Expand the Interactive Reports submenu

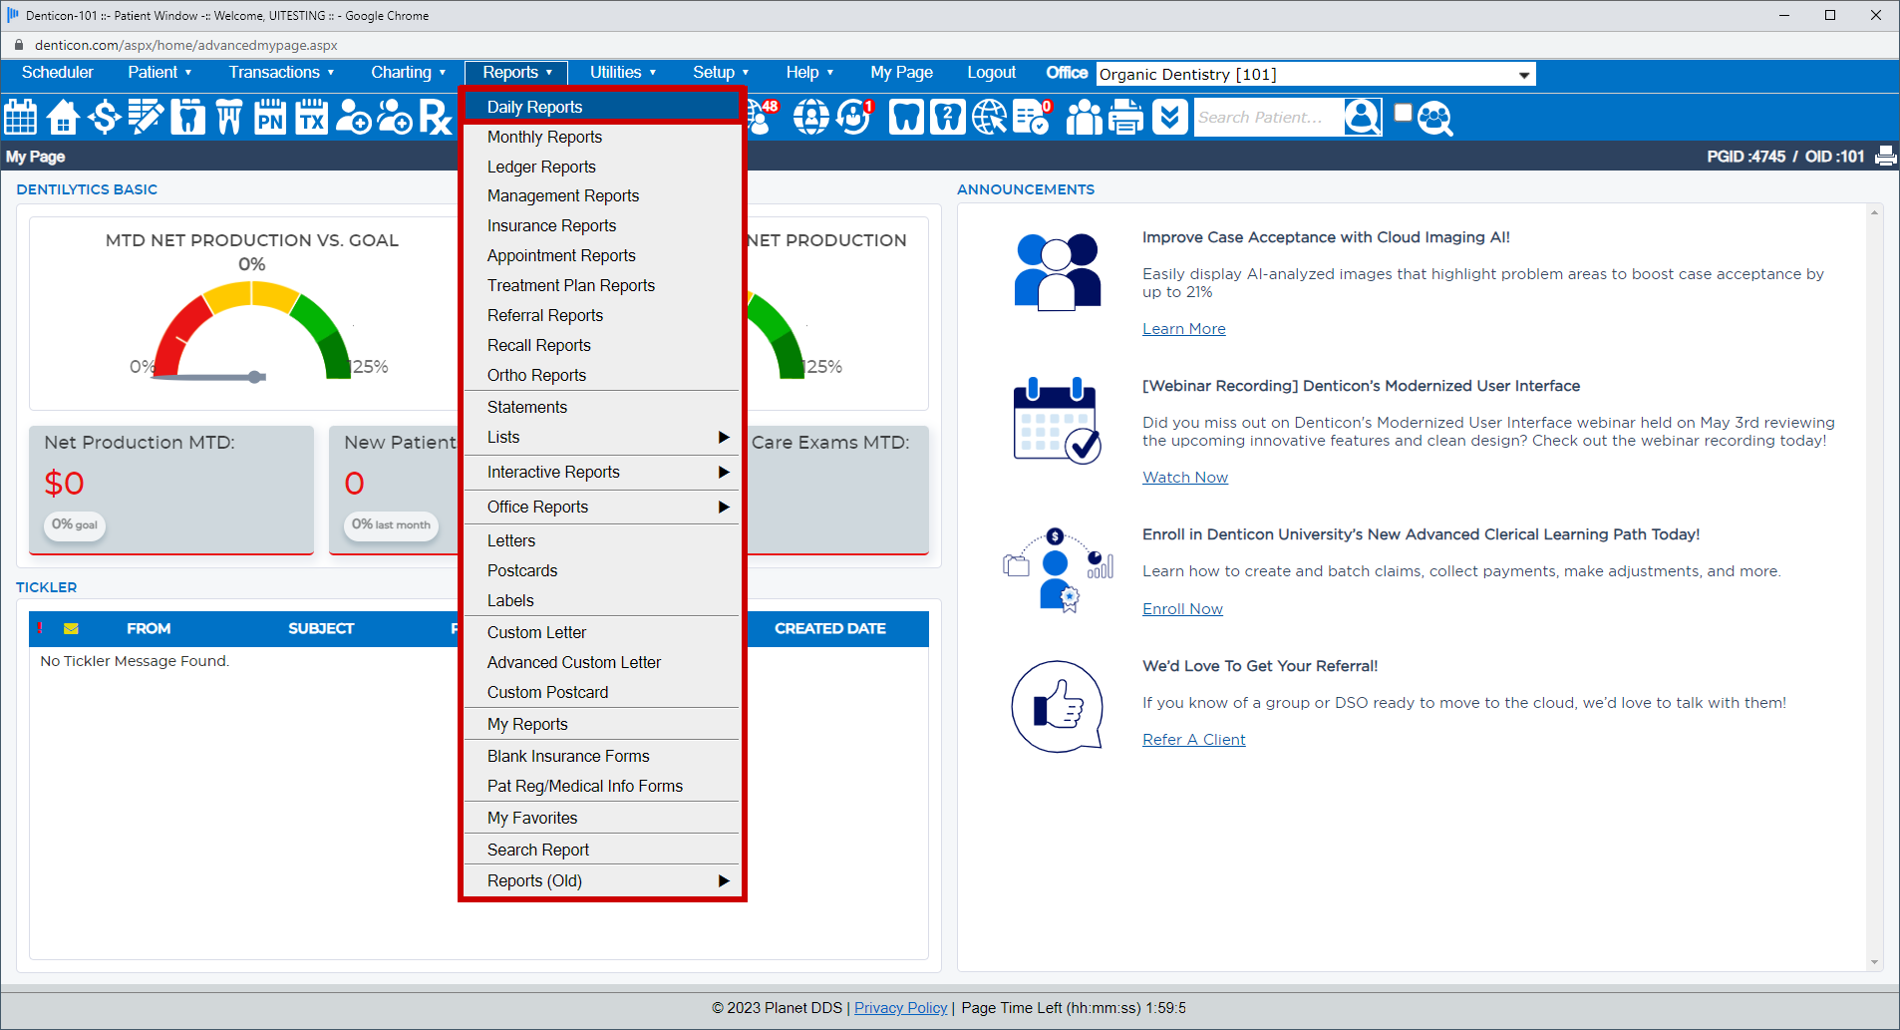[602, 473]
